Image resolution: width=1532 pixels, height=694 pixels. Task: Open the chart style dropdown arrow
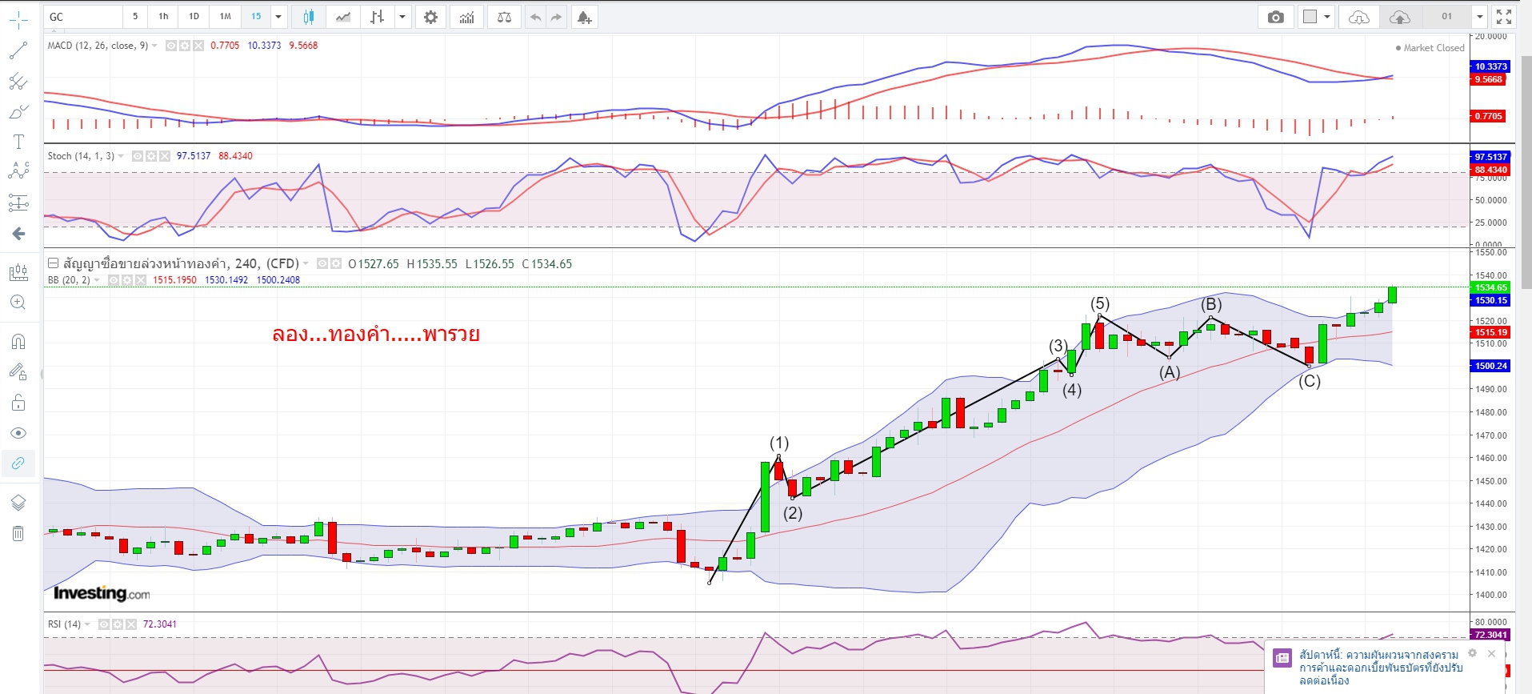(x=402, y=17)
